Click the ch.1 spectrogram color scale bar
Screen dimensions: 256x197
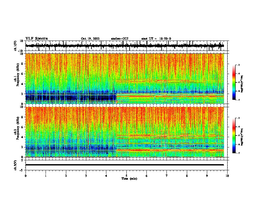pos(234,82)
